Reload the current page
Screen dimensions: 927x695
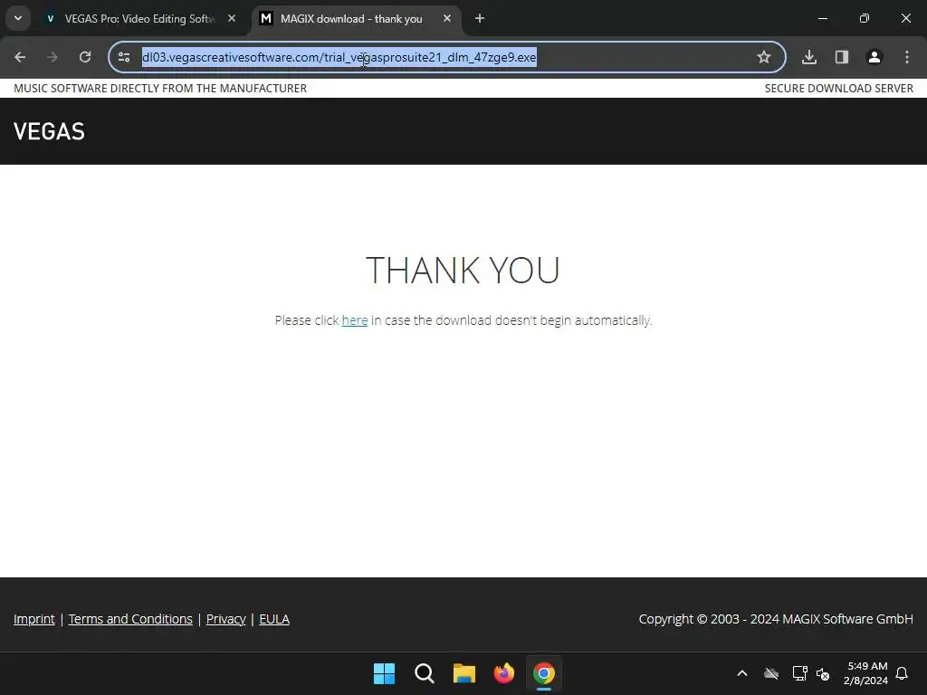tap(85, 57)
